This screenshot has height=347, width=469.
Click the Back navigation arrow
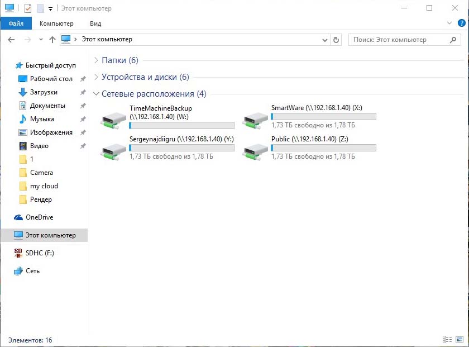(11, 40)
